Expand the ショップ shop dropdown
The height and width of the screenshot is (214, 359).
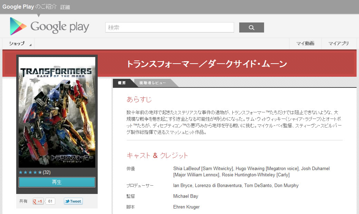pos(18,43)
